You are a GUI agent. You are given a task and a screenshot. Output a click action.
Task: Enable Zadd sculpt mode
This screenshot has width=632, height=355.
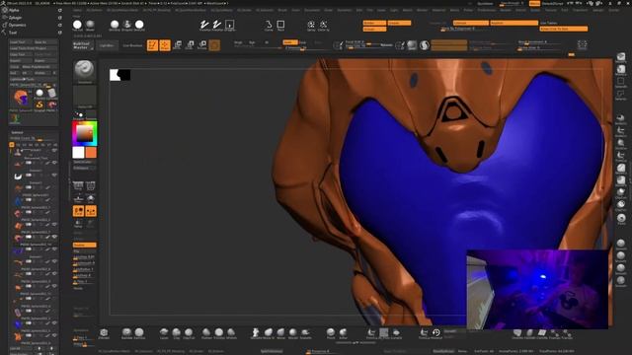coord(290,42)
